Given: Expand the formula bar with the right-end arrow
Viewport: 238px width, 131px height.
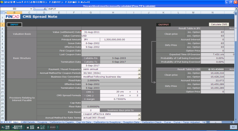Looking at the screenshot, I should click(x=236, y=9).
